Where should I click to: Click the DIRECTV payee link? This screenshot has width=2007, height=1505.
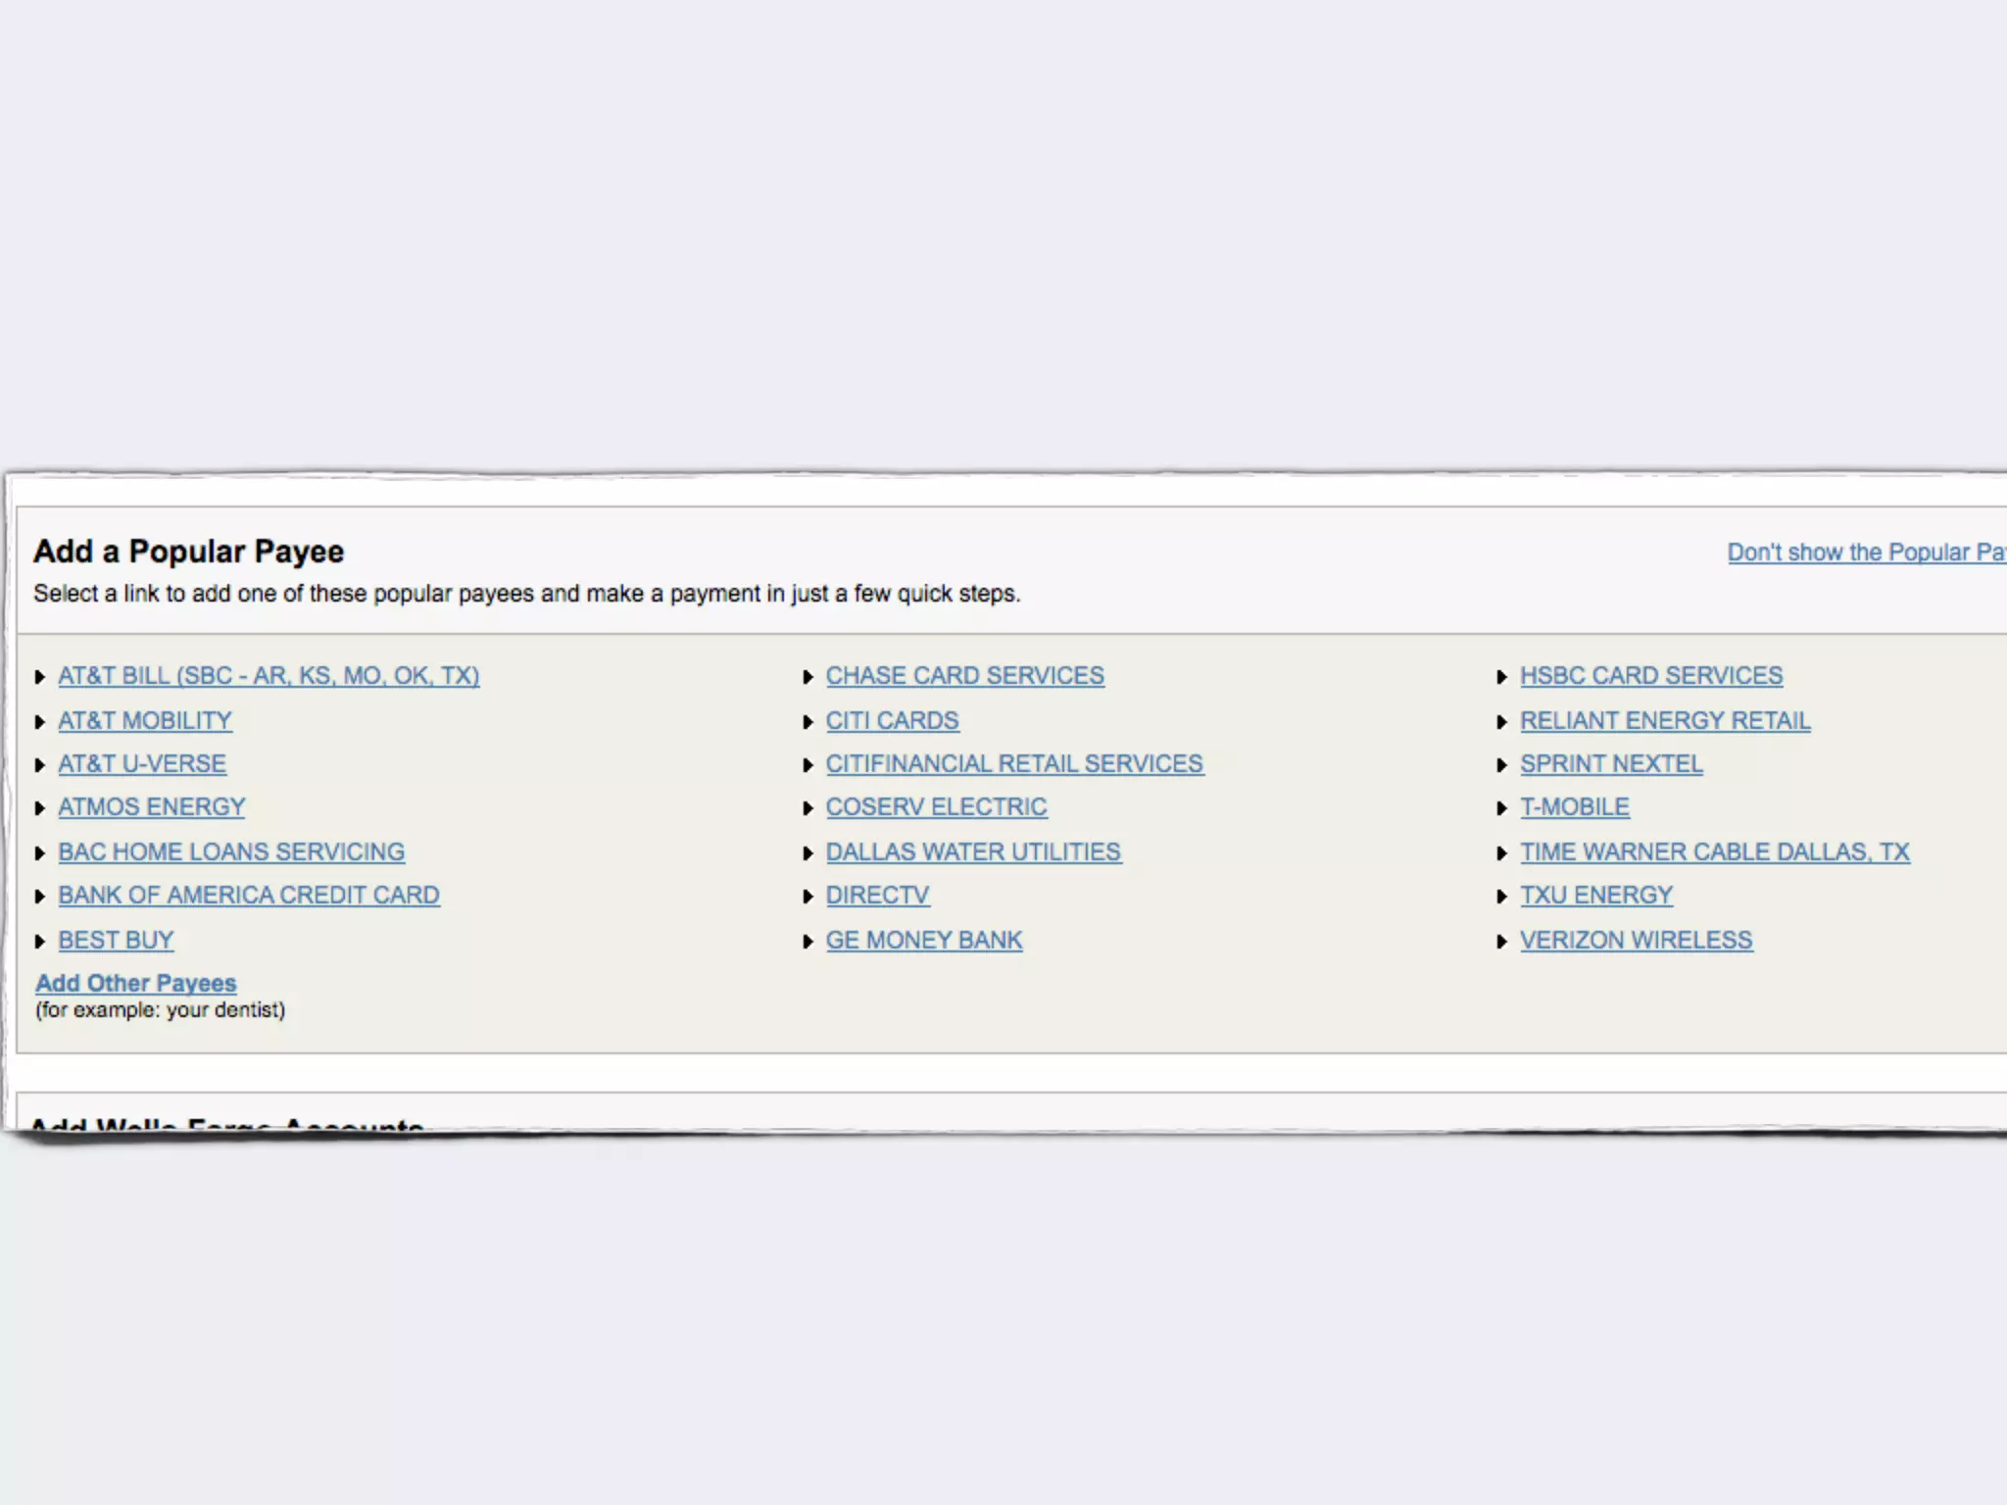[x=877, y=896]
